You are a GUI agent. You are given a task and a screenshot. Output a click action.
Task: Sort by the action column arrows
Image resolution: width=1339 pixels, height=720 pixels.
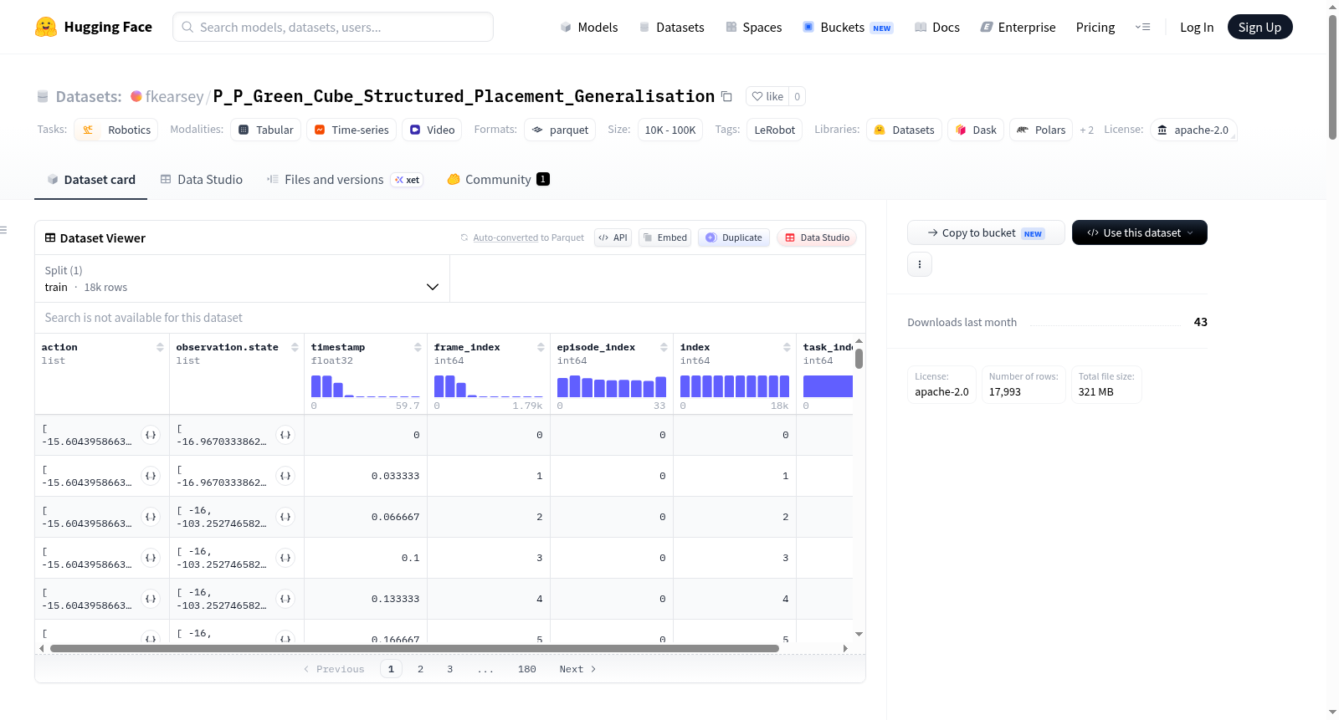pos(160,347)
